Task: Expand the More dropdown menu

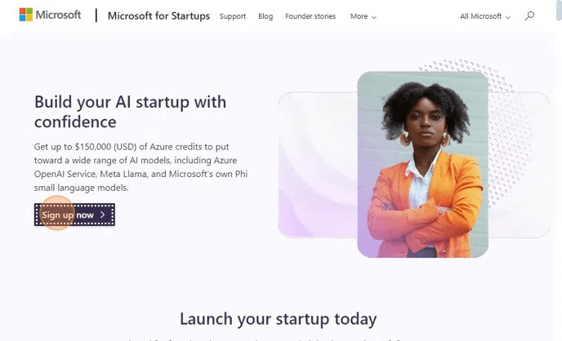Action: click(x=363, y=16)
